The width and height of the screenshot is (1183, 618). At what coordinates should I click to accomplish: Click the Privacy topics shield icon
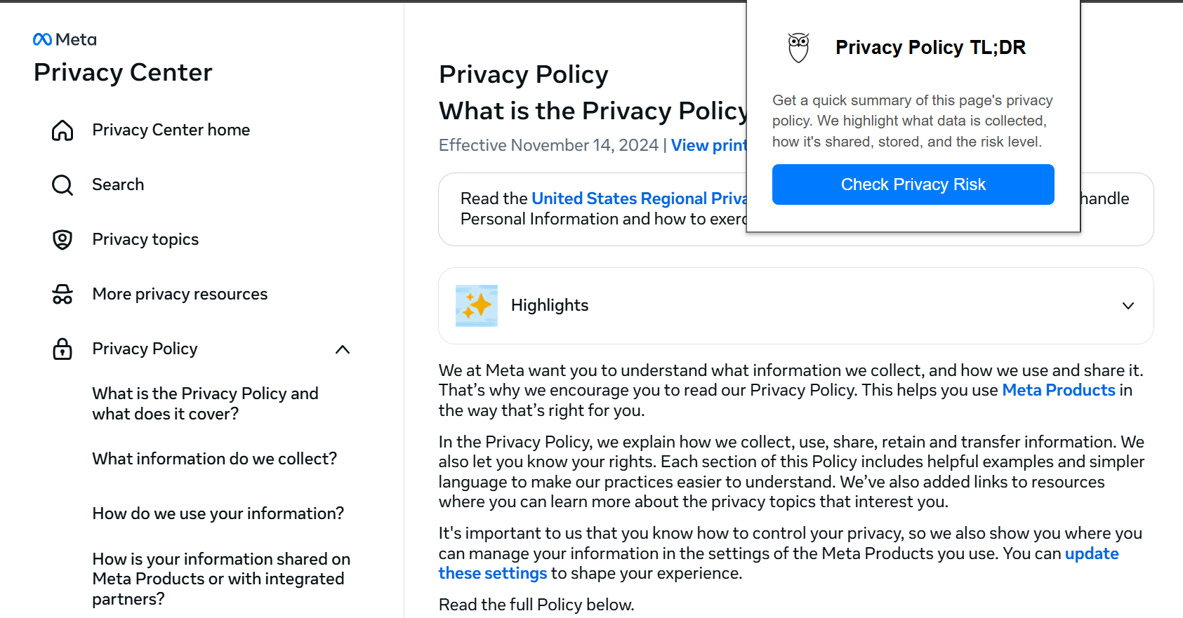(62, 240)
